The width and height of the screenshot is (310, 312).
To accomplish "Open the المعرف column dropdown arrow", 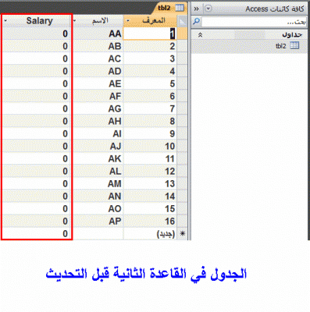I will click(x=128, y=21).
